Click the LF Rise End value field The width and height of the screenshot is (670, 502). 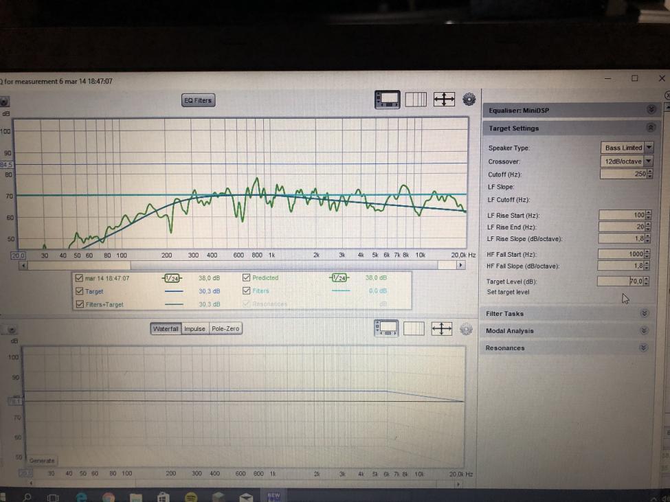[x=622, y=227]
